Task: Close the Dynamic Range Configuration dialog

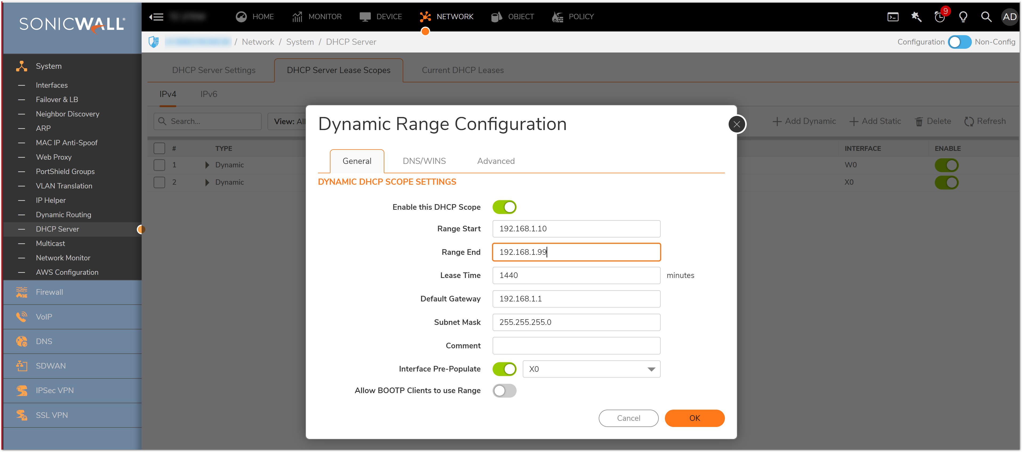Action: (737, 124)
